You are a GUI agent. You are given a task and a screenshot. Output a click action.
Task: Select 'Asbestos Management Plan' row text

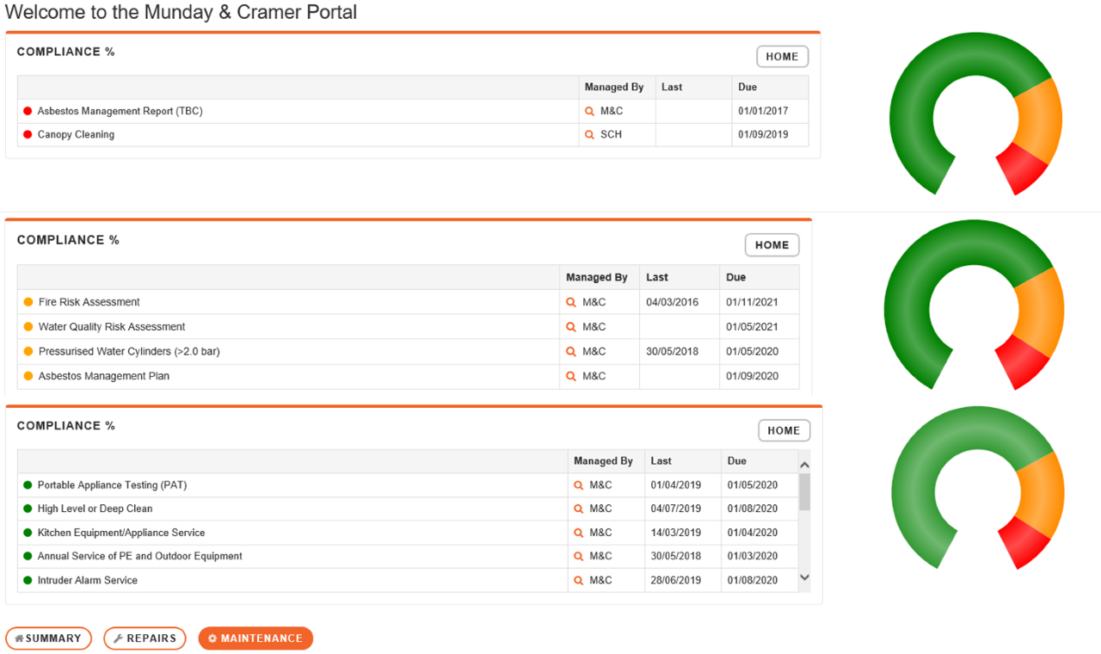pos(104,376)
